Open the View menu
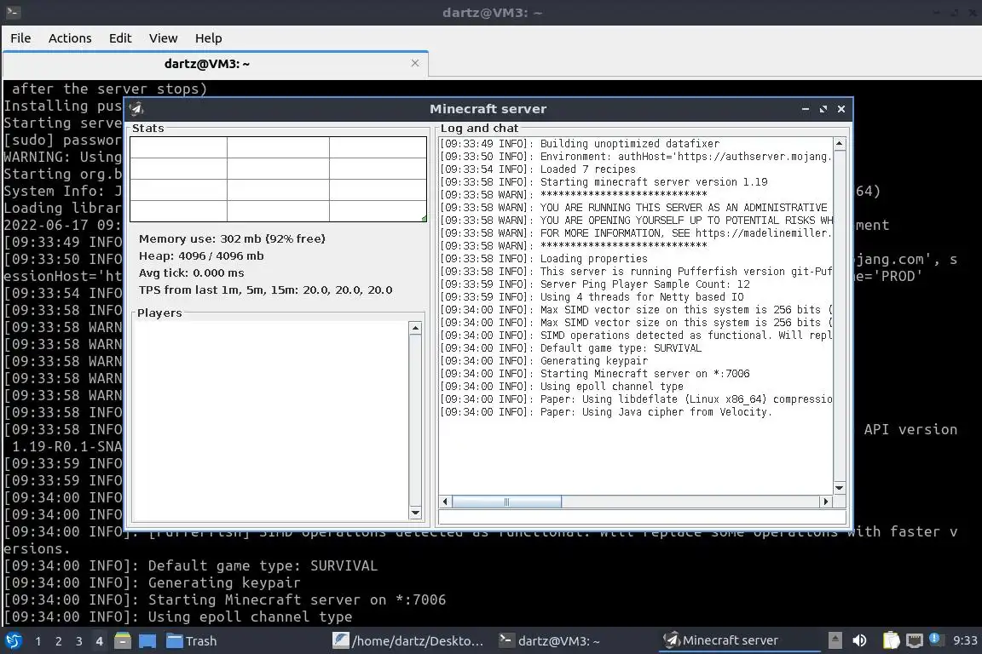 tap(164, 38)
